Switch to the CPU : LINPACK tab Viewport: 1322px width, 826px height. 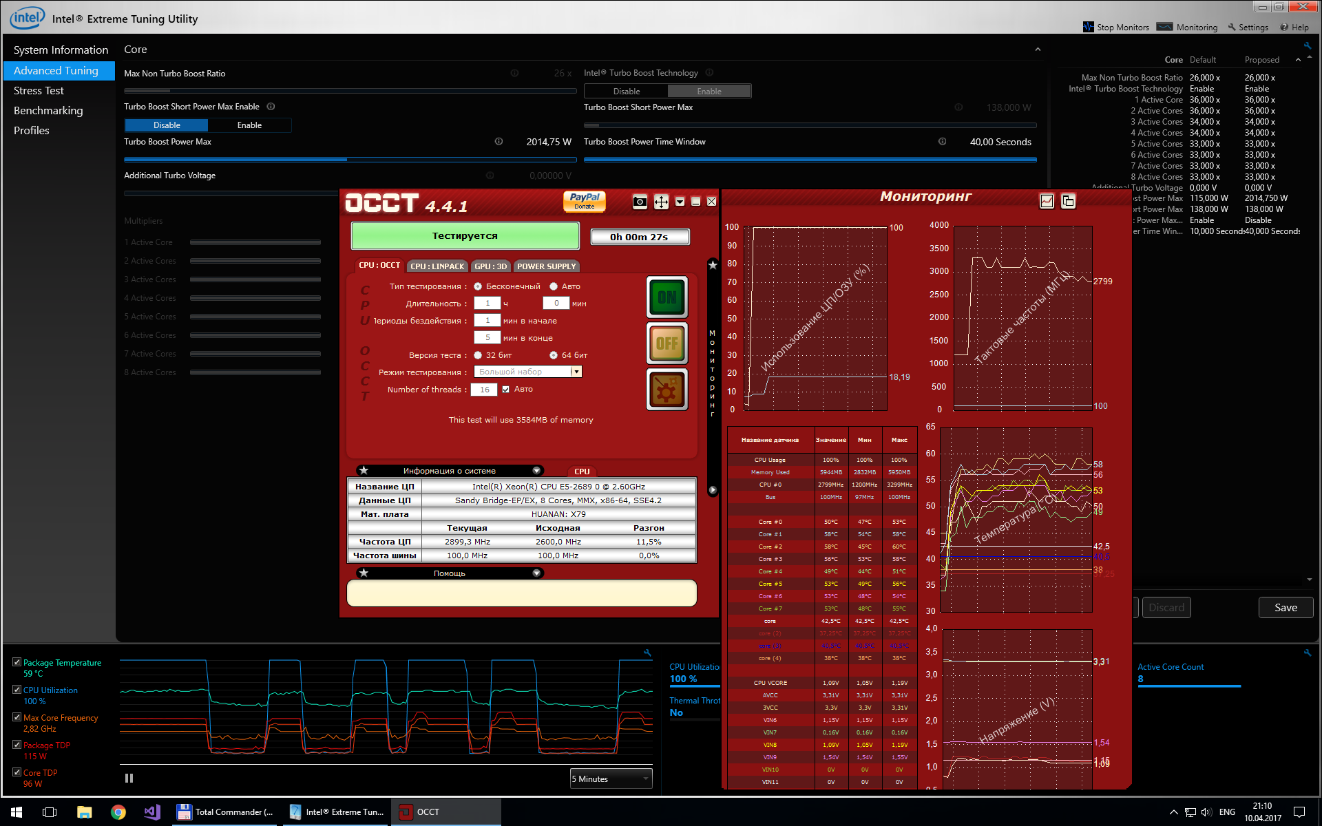tap(437, 266)
